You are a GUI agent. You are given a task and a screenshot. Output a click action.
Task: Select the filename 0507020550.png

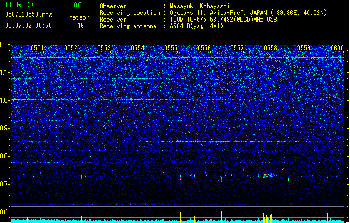tap(28, 14)
